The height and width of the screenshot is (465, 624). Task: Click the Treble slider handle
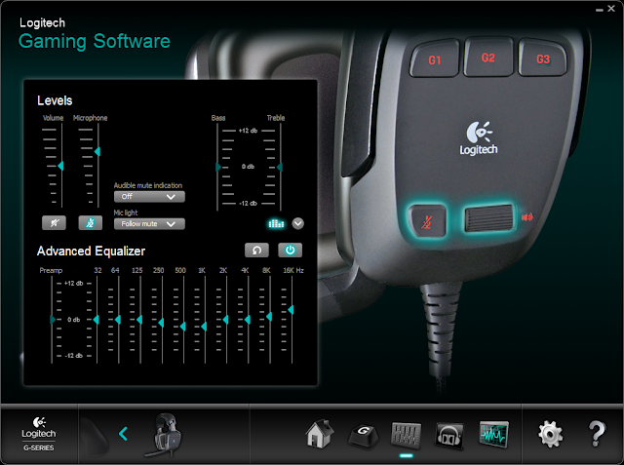tap(280, 167)
